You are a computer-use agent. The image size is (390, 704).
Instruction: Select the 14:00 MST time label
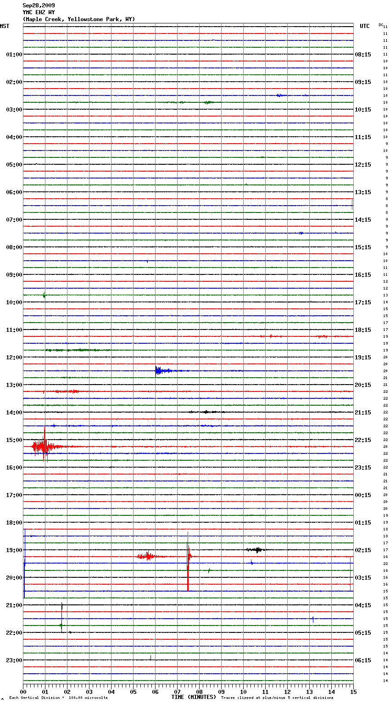pos(14,413)
